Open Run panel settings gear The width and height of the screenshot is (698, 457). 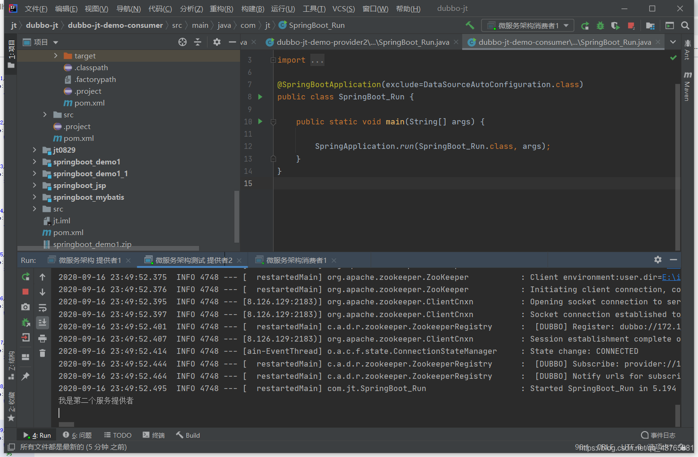658,260
